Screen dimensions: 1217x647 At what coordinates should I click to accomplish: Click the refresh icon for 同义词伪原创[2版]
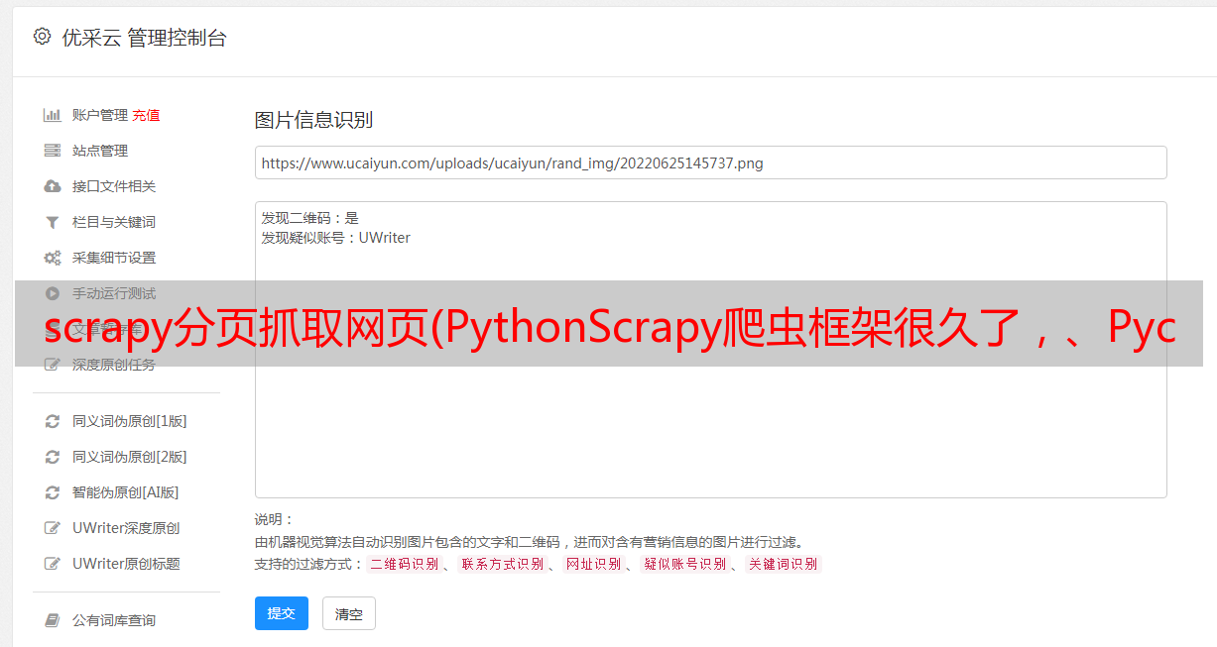[53, 457]
